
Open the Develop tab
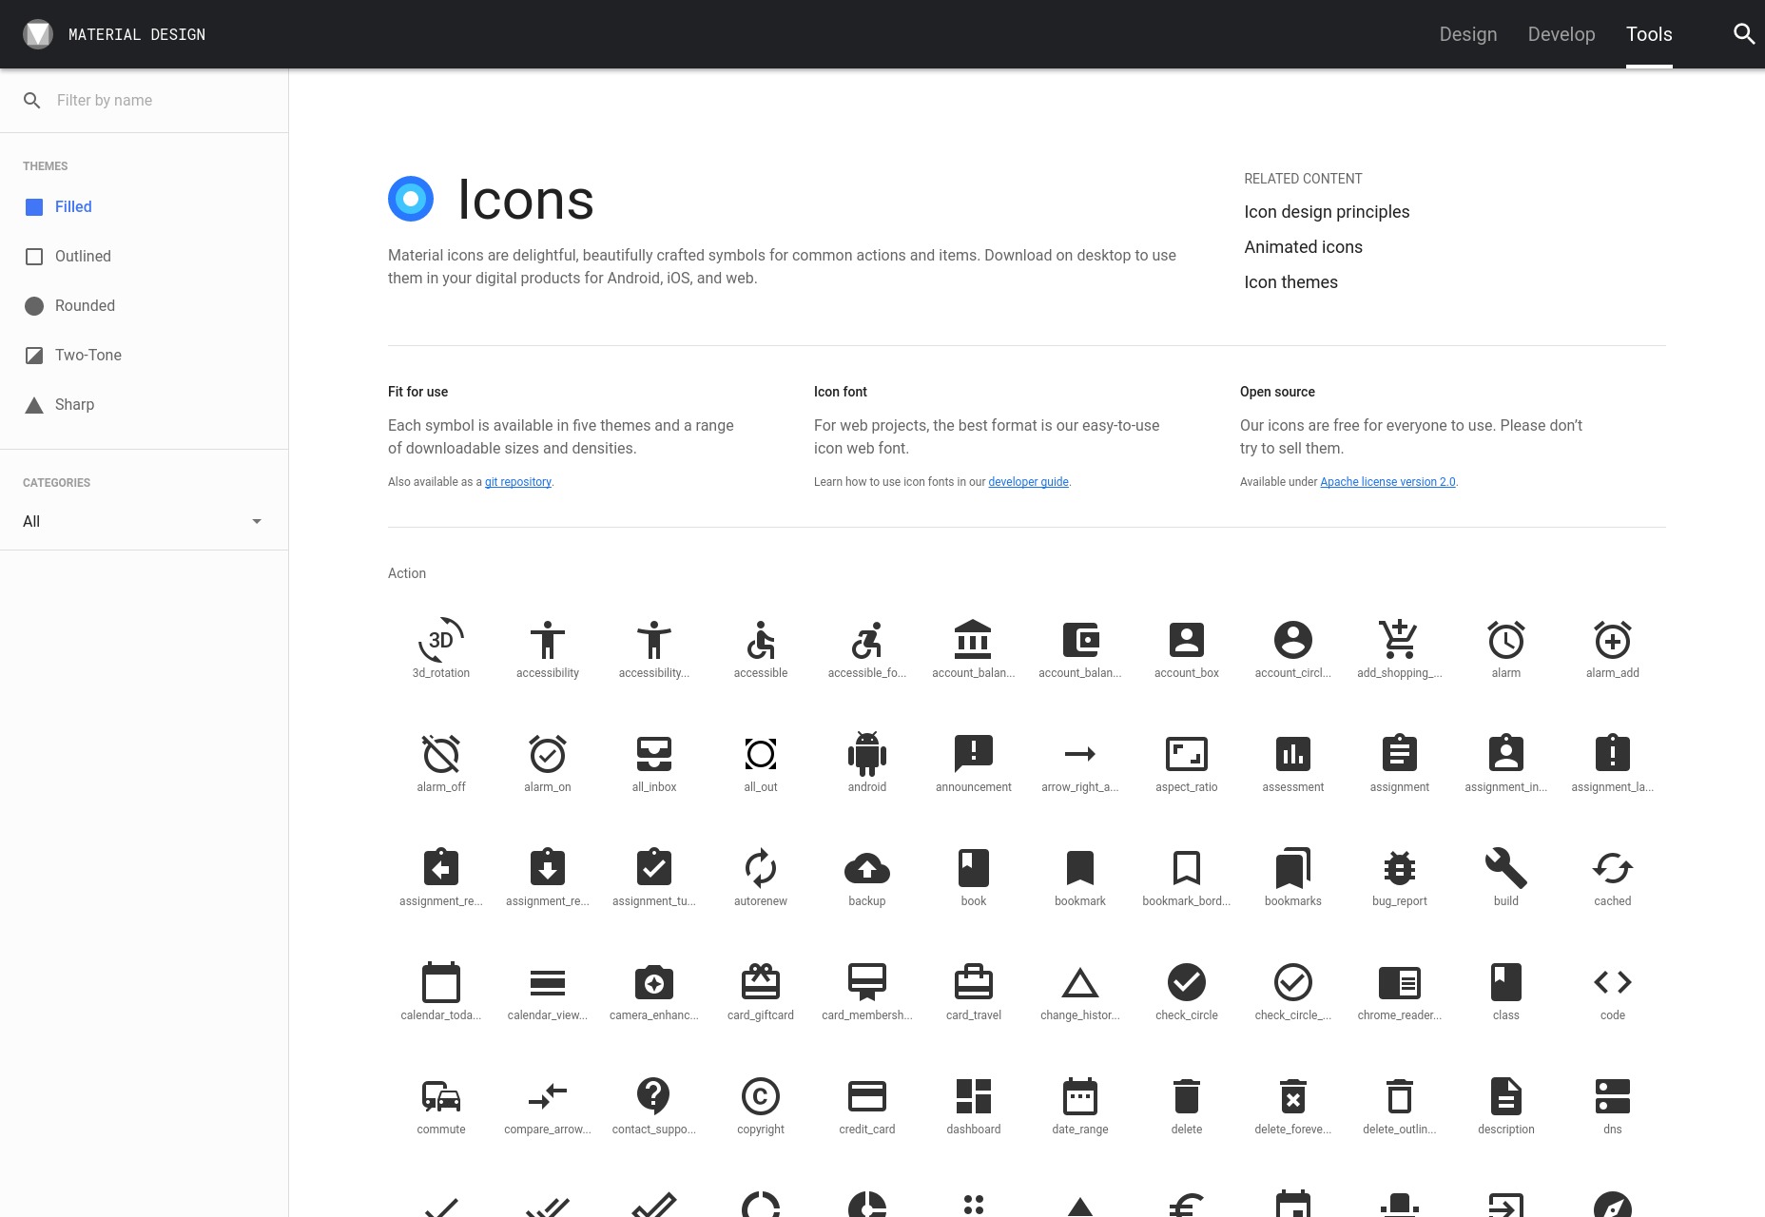1561,34
